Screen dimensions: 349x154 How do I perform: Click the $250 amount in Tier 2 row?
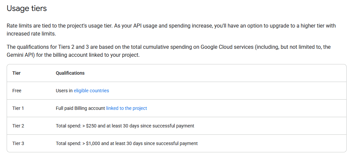[90, 126]
